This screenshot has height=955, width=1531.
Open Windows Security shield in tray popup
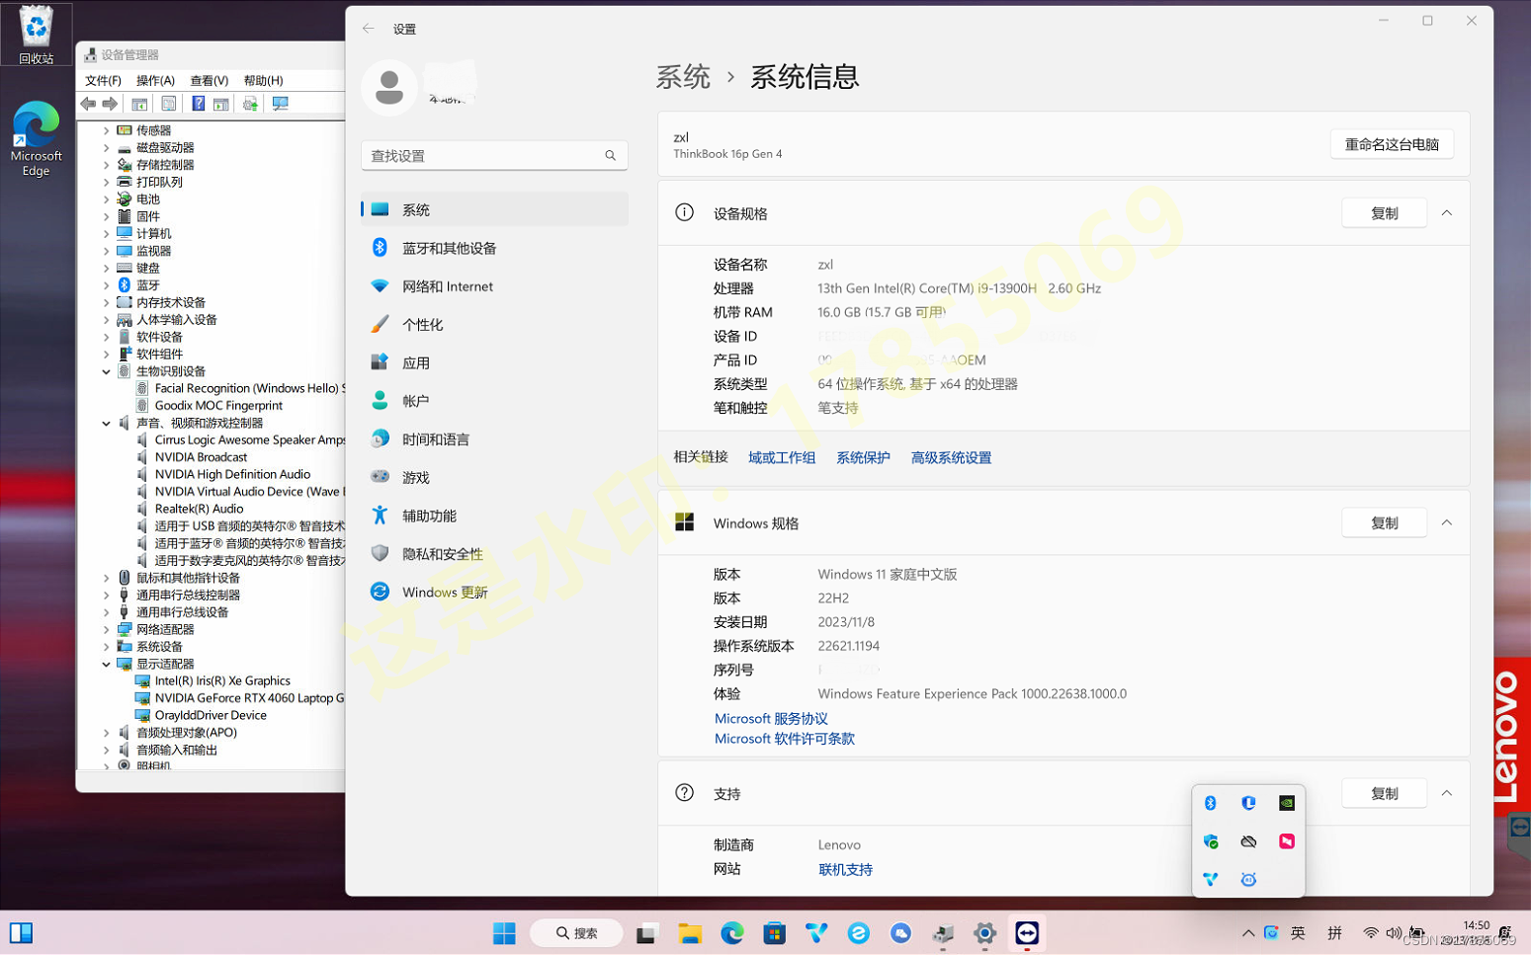[1210, 841]
